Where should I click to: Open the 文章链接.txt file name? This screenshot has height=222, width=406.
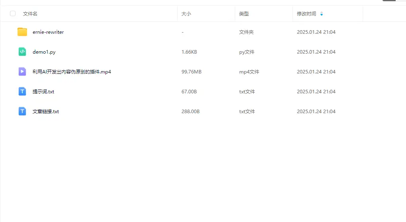(46, 112)
